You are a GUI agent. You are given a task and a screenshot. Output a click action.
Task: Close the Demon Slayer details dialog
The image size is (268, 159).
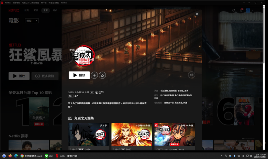[x=197, y=14]
